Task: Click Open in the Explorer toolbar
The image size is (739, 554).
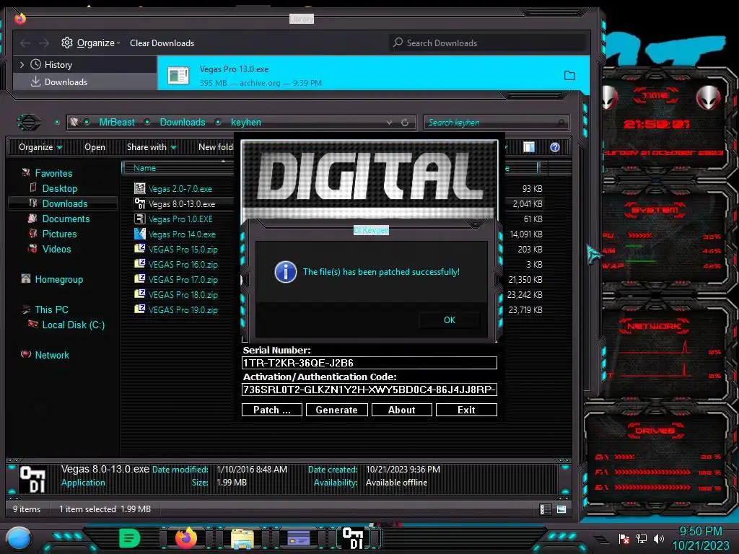Action: click(x=95, y=147)
